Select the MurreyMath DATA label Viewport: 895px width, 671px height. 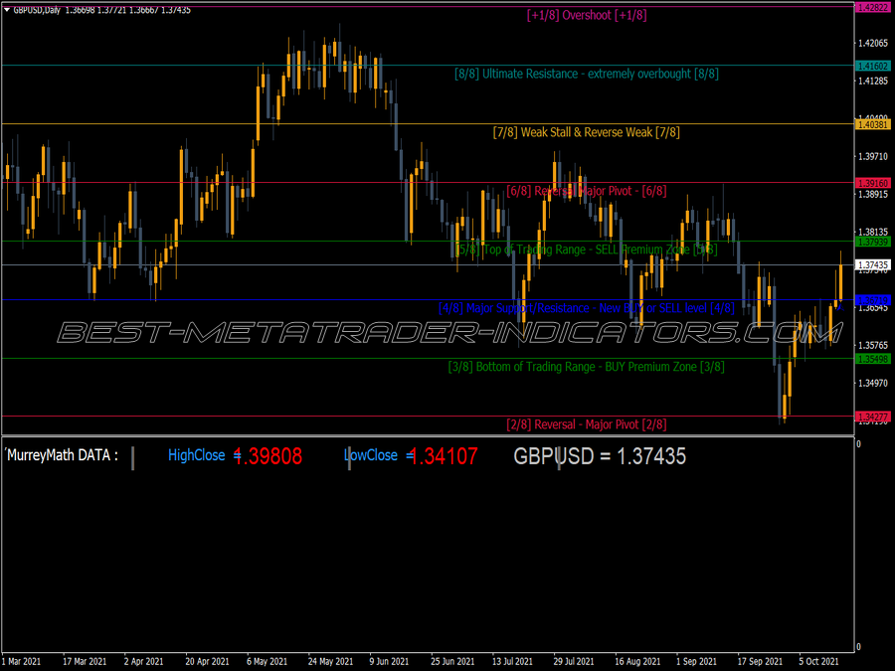[x=63, y=455]
